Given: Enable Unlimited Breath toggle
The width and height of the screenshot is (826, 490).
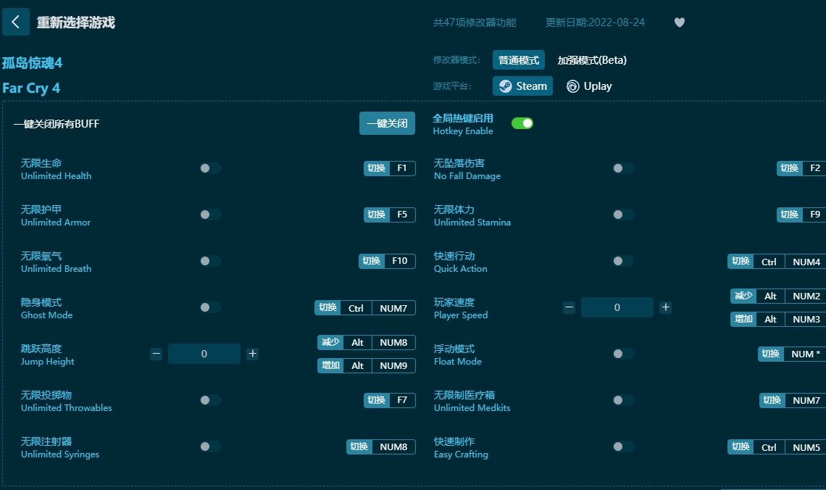Looking at the screenshot, I should pos(209,261).
